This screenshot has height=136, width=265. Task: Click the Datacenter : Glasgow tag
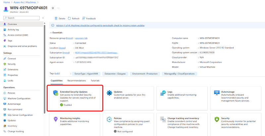(115, 74)
